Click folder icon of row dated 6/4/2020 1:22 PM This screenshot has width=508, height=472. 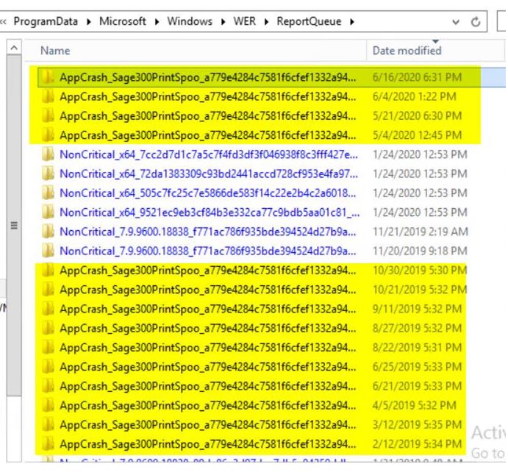point(49,96)
